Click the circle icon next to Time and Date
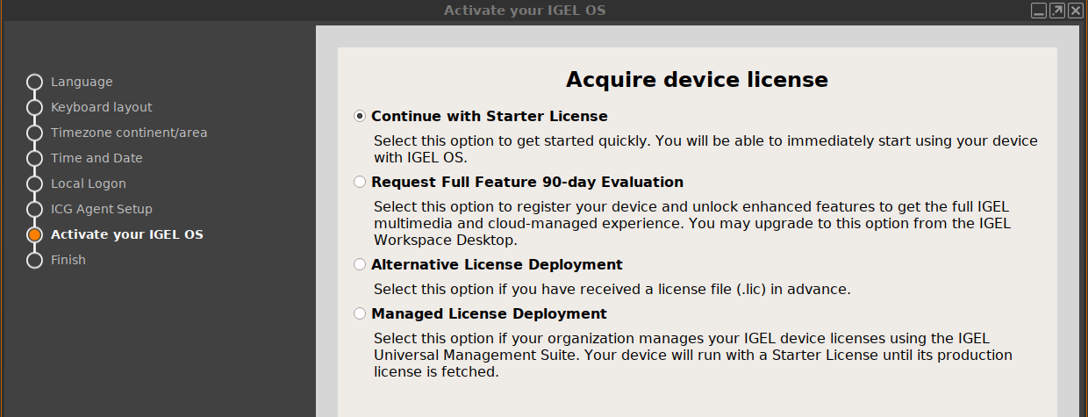 click(x=34, y=158)
